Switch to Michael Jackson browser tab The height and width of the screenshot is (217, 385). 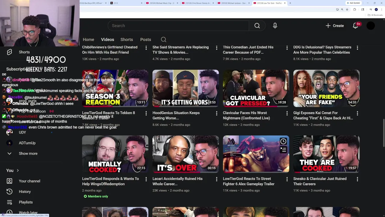pyautogui.click(x=234, y=3)
